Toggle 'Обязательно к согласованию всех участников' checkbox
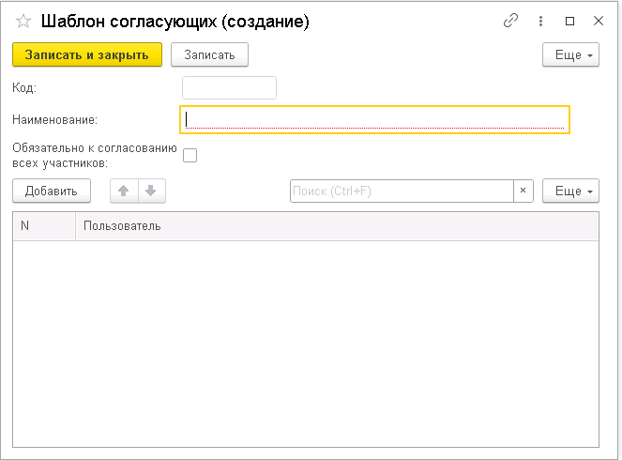 [x=190, y=155]
